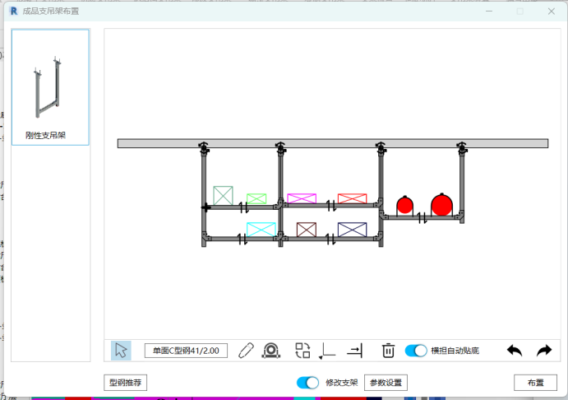Click the redo arrow
Image resolution: width=568 pixels, height=400 pixels.
pos(544,351)
